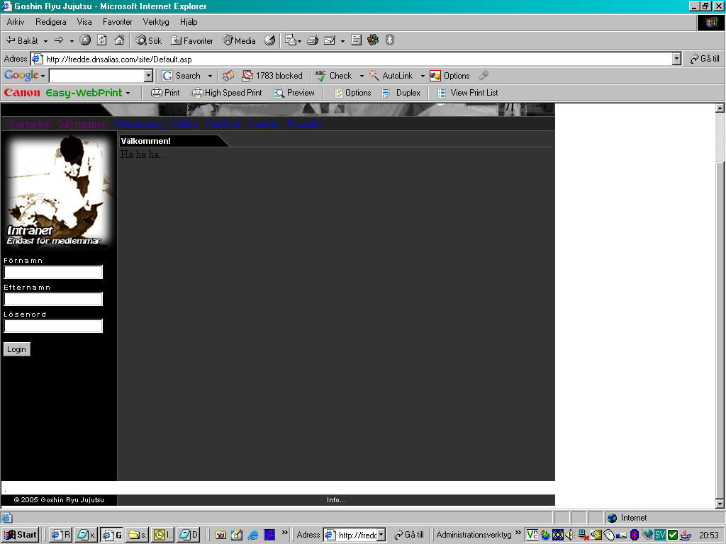The image size is (726, 544).
Task: Open the Verktyg menu
Action: pyautogui.click(x=155, y=22)
